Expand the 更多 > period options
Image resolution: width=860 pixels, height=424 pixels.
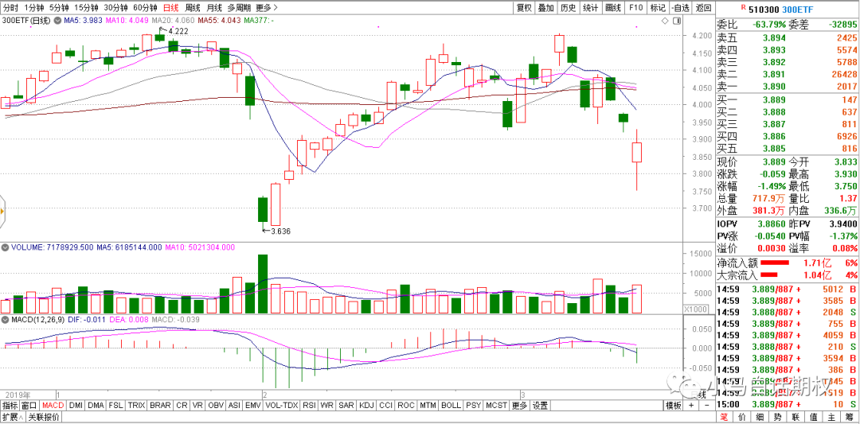pos(267,8)
